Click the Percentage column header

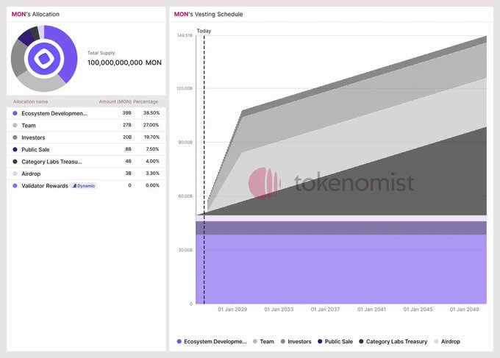(x=146, y=101)
